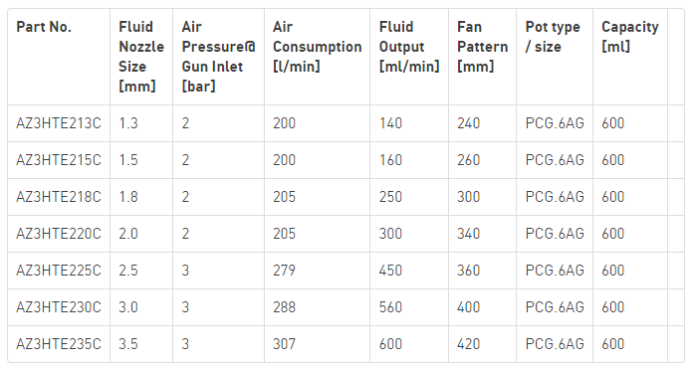The width and height of the screenshot is (695, 372).
Task: Click the Air Consumption column header
Action: point(317,47)
